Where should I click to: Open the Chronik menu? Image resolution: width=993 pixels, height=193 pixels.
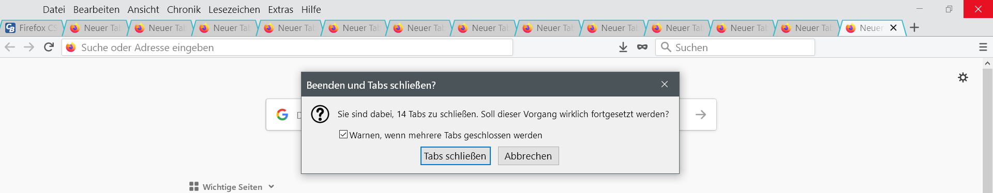(x=184, y=9)
